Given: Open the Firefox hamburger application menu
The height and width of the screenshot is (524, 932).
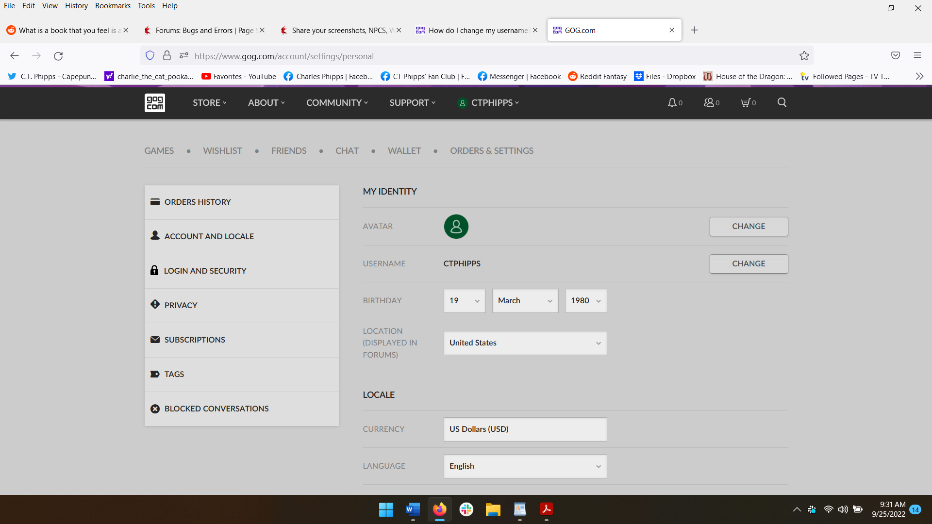Looking at the screenshot, I should [x=917, y=55].
